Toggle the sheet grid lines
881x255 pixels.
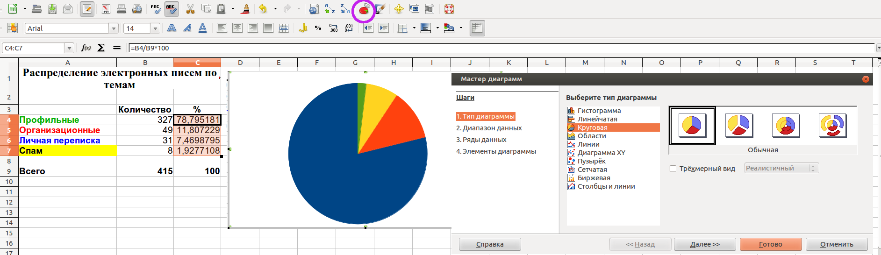(477, 28)
